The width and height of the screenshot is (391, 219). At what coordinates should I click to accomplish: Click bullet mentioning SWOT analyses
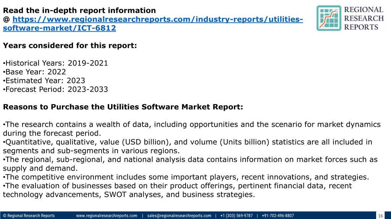[177, 190]
